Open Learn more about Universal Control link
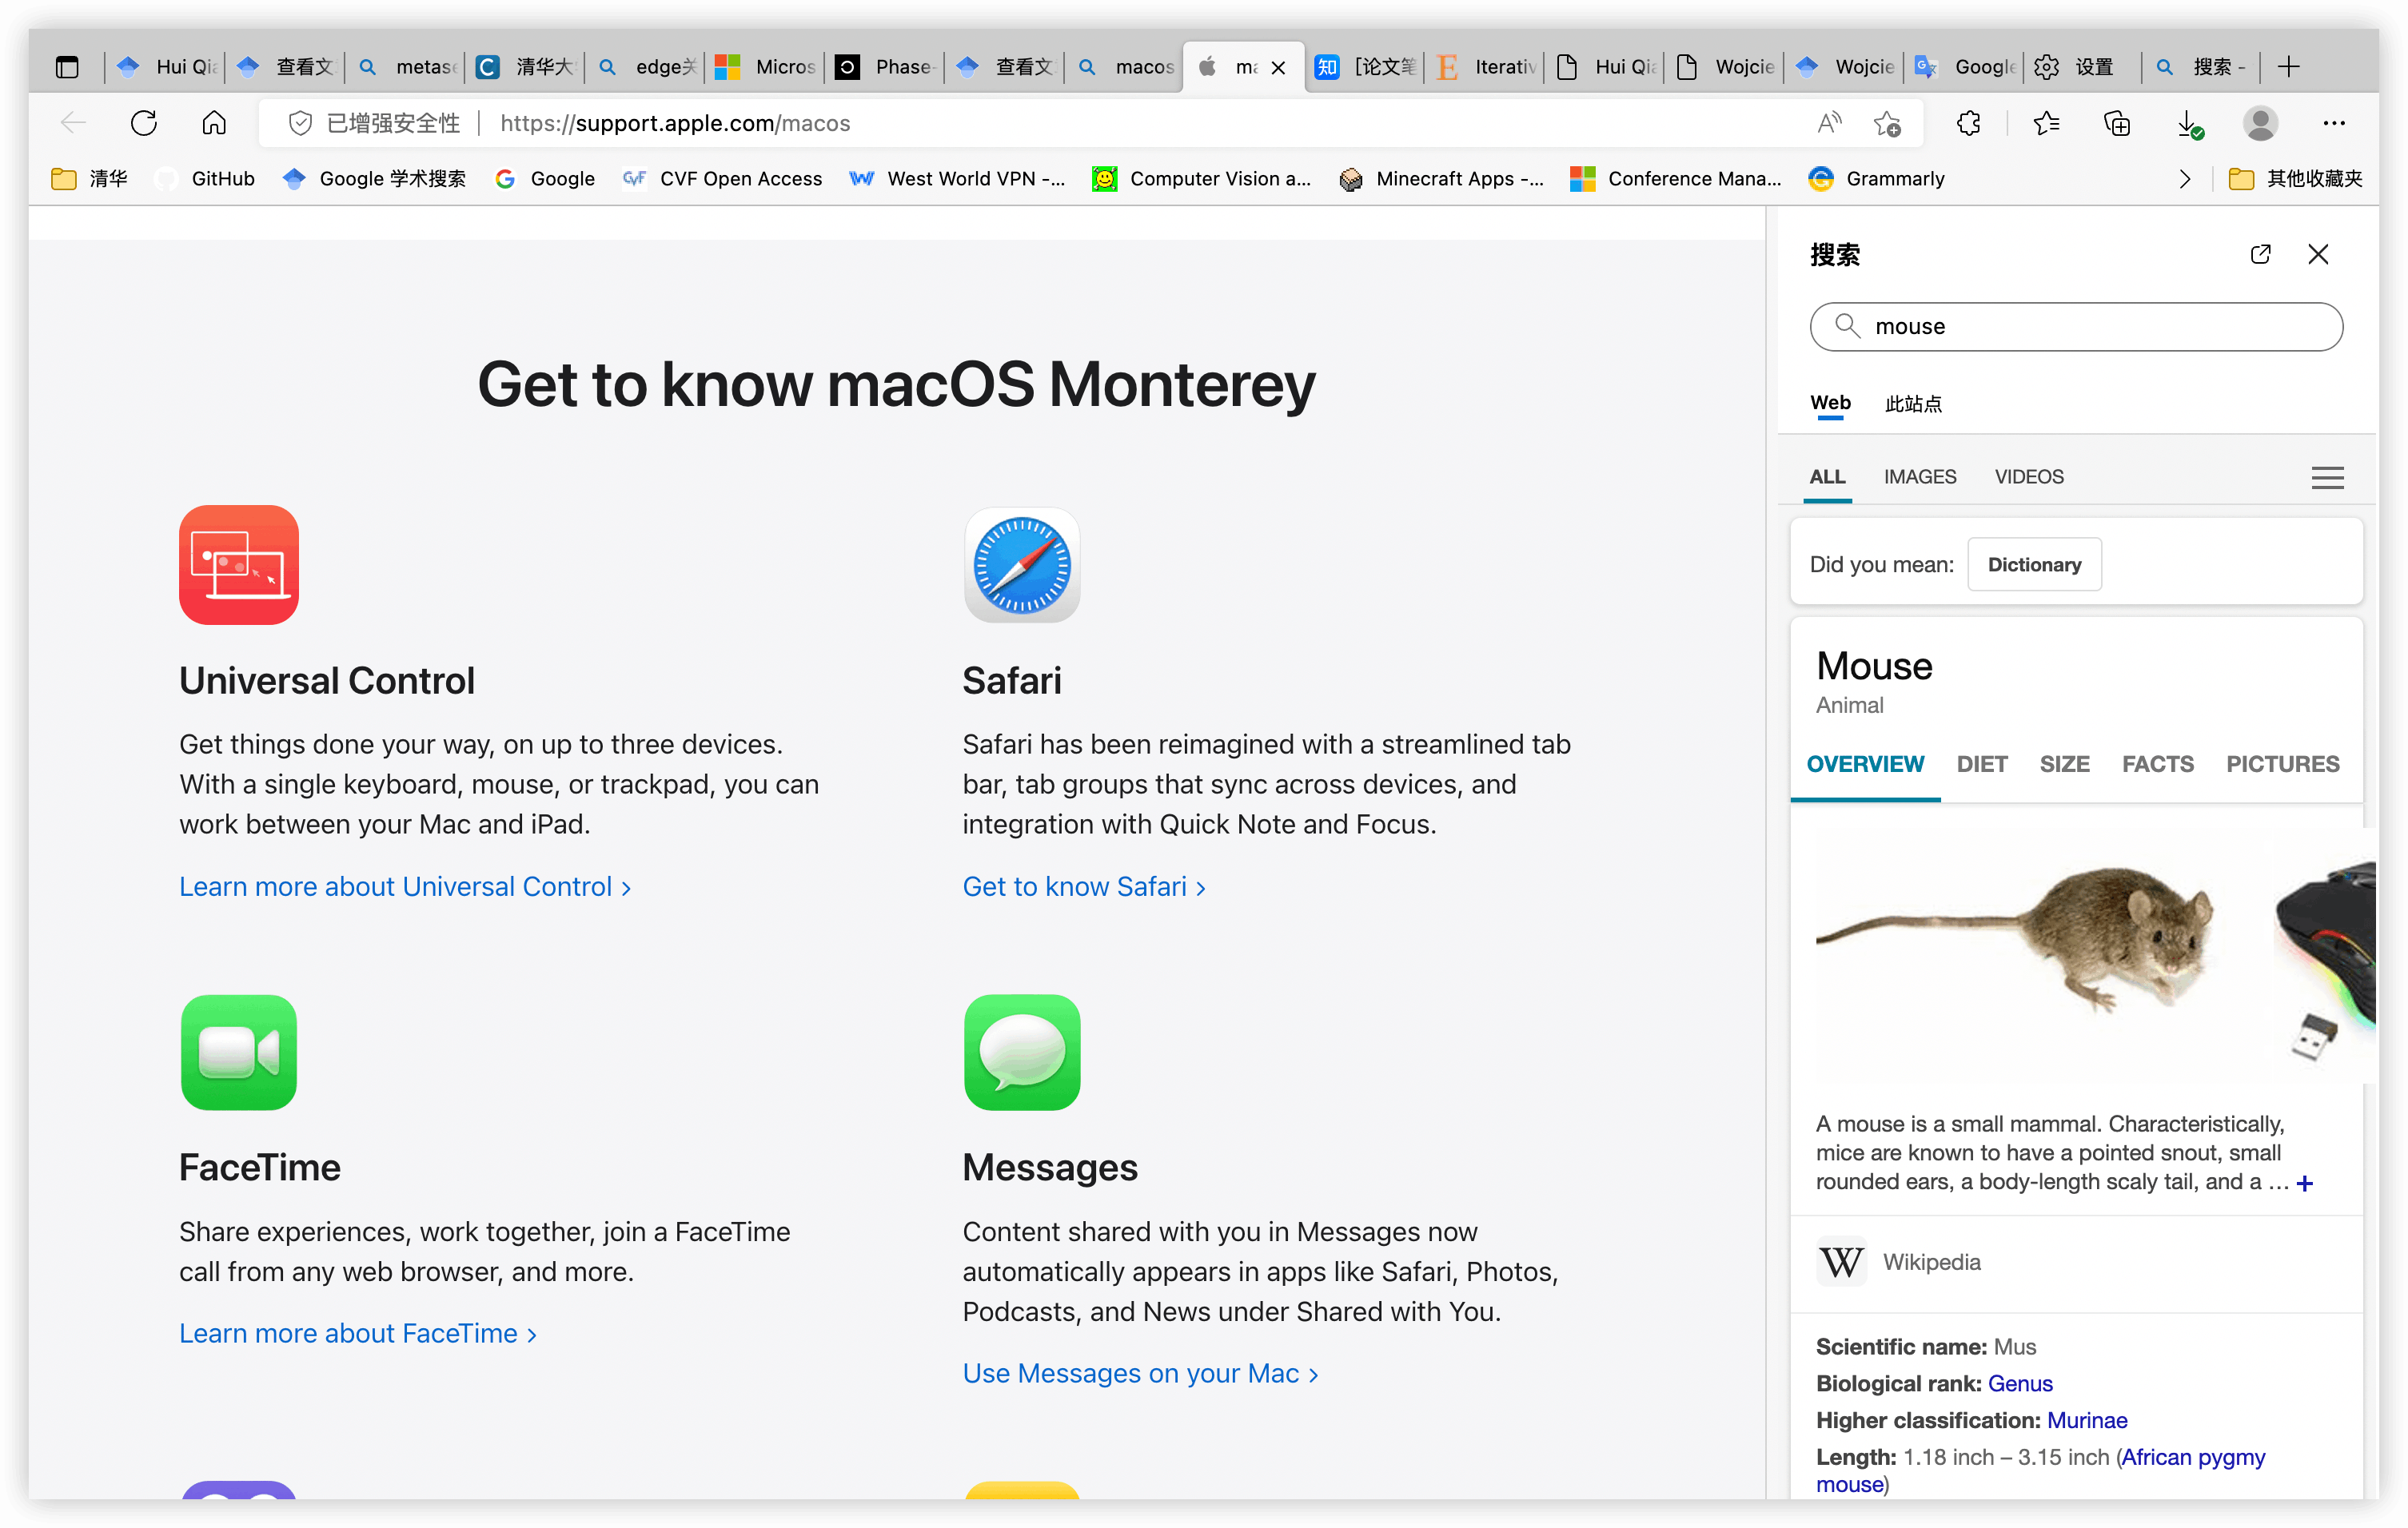2408x1528 pixels. coord(404,886)
